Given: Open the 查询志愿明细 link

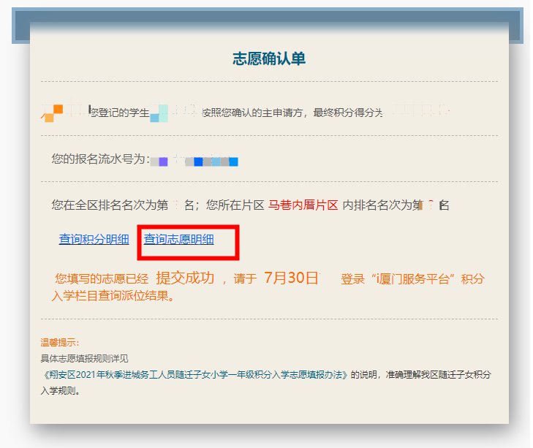Looking at the screenshot, I should click(179, 239).
